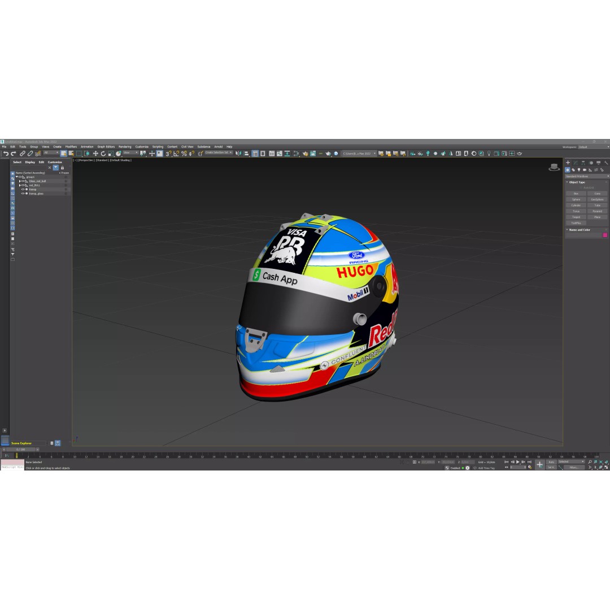Toggle Scene Explorer display filter button
The image size is (610, 610).
pyautogui.click(x=55, y=168)
